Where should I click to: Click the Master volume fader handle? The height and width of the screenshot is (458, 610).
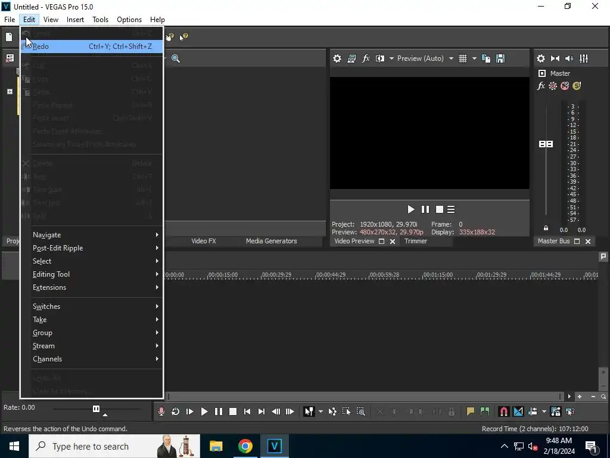pyautogui.click(x=546, y=144)
